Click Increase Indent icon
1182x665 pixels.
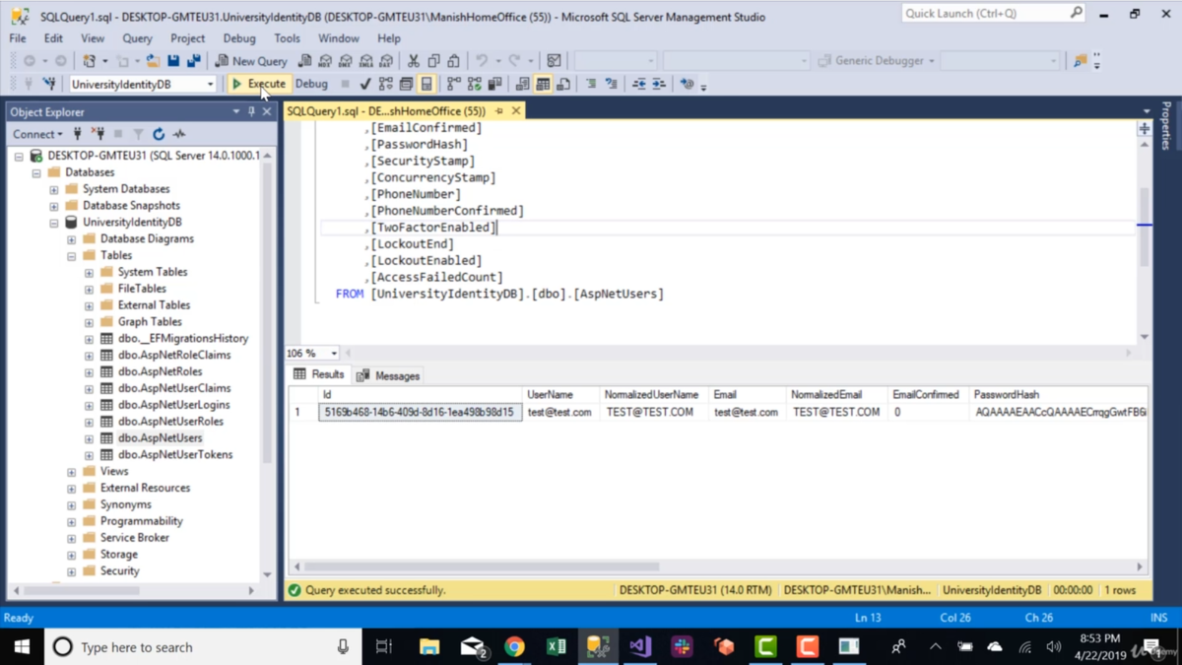pos(658,84)
